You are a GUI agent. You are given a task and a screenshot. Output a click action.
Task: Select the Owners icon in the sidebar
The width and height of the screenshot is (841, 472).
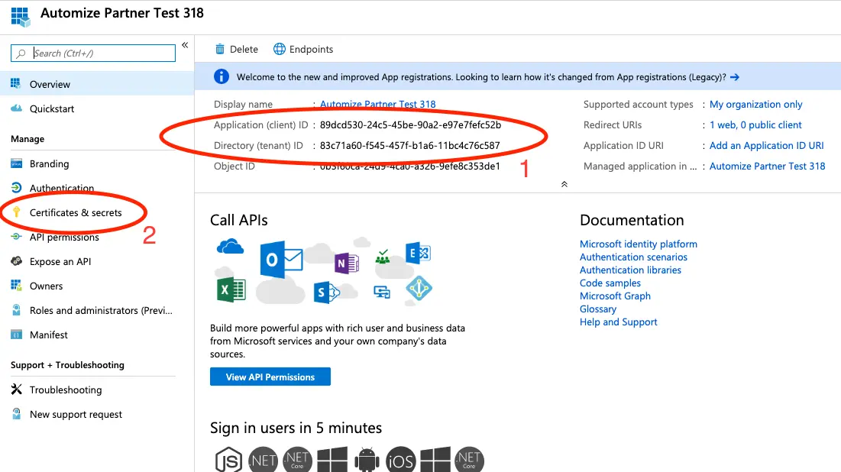coord(17,286)
